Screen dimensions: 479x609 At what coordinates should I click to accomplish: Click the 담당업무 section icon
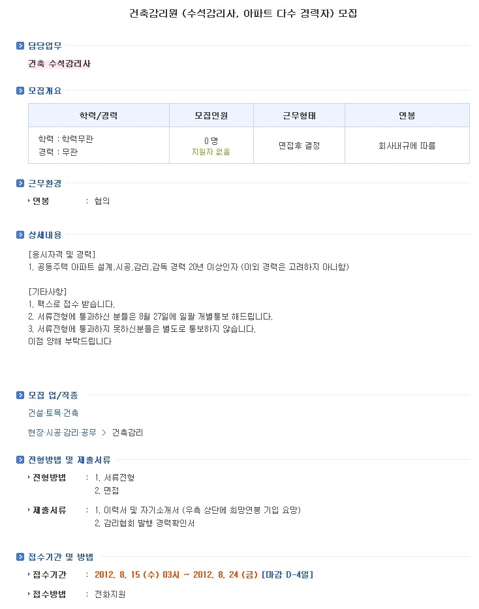pos(20,46)
